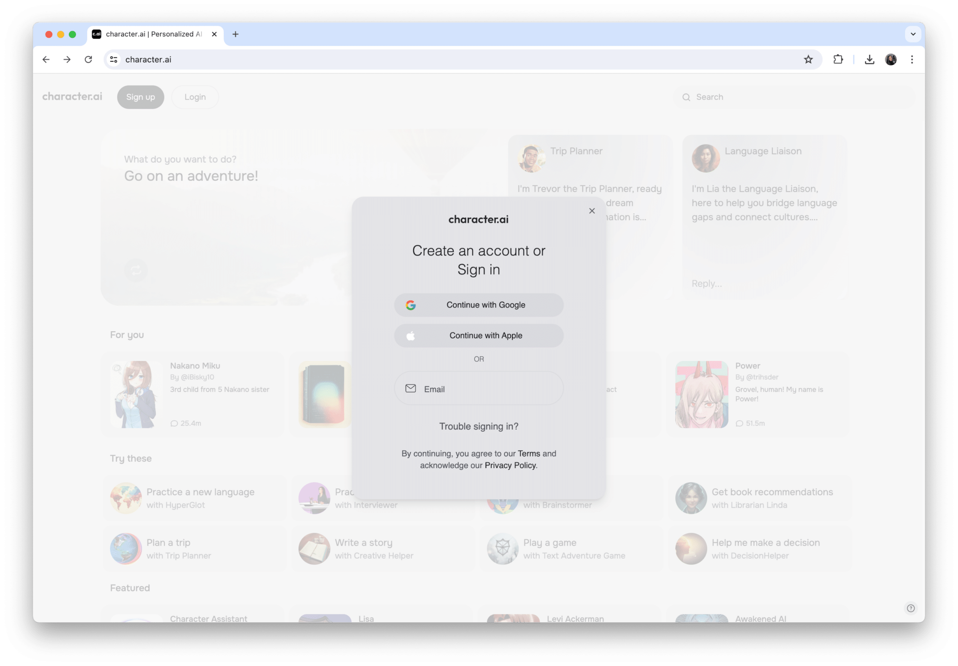The image size is (958, 666).
Task: Select Get book recommendations with Librarian Linda
Action: [760, 498]
